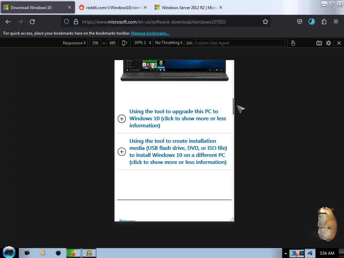
Task: Edit the viewport height field 480
Action: [x=112, y=43]
